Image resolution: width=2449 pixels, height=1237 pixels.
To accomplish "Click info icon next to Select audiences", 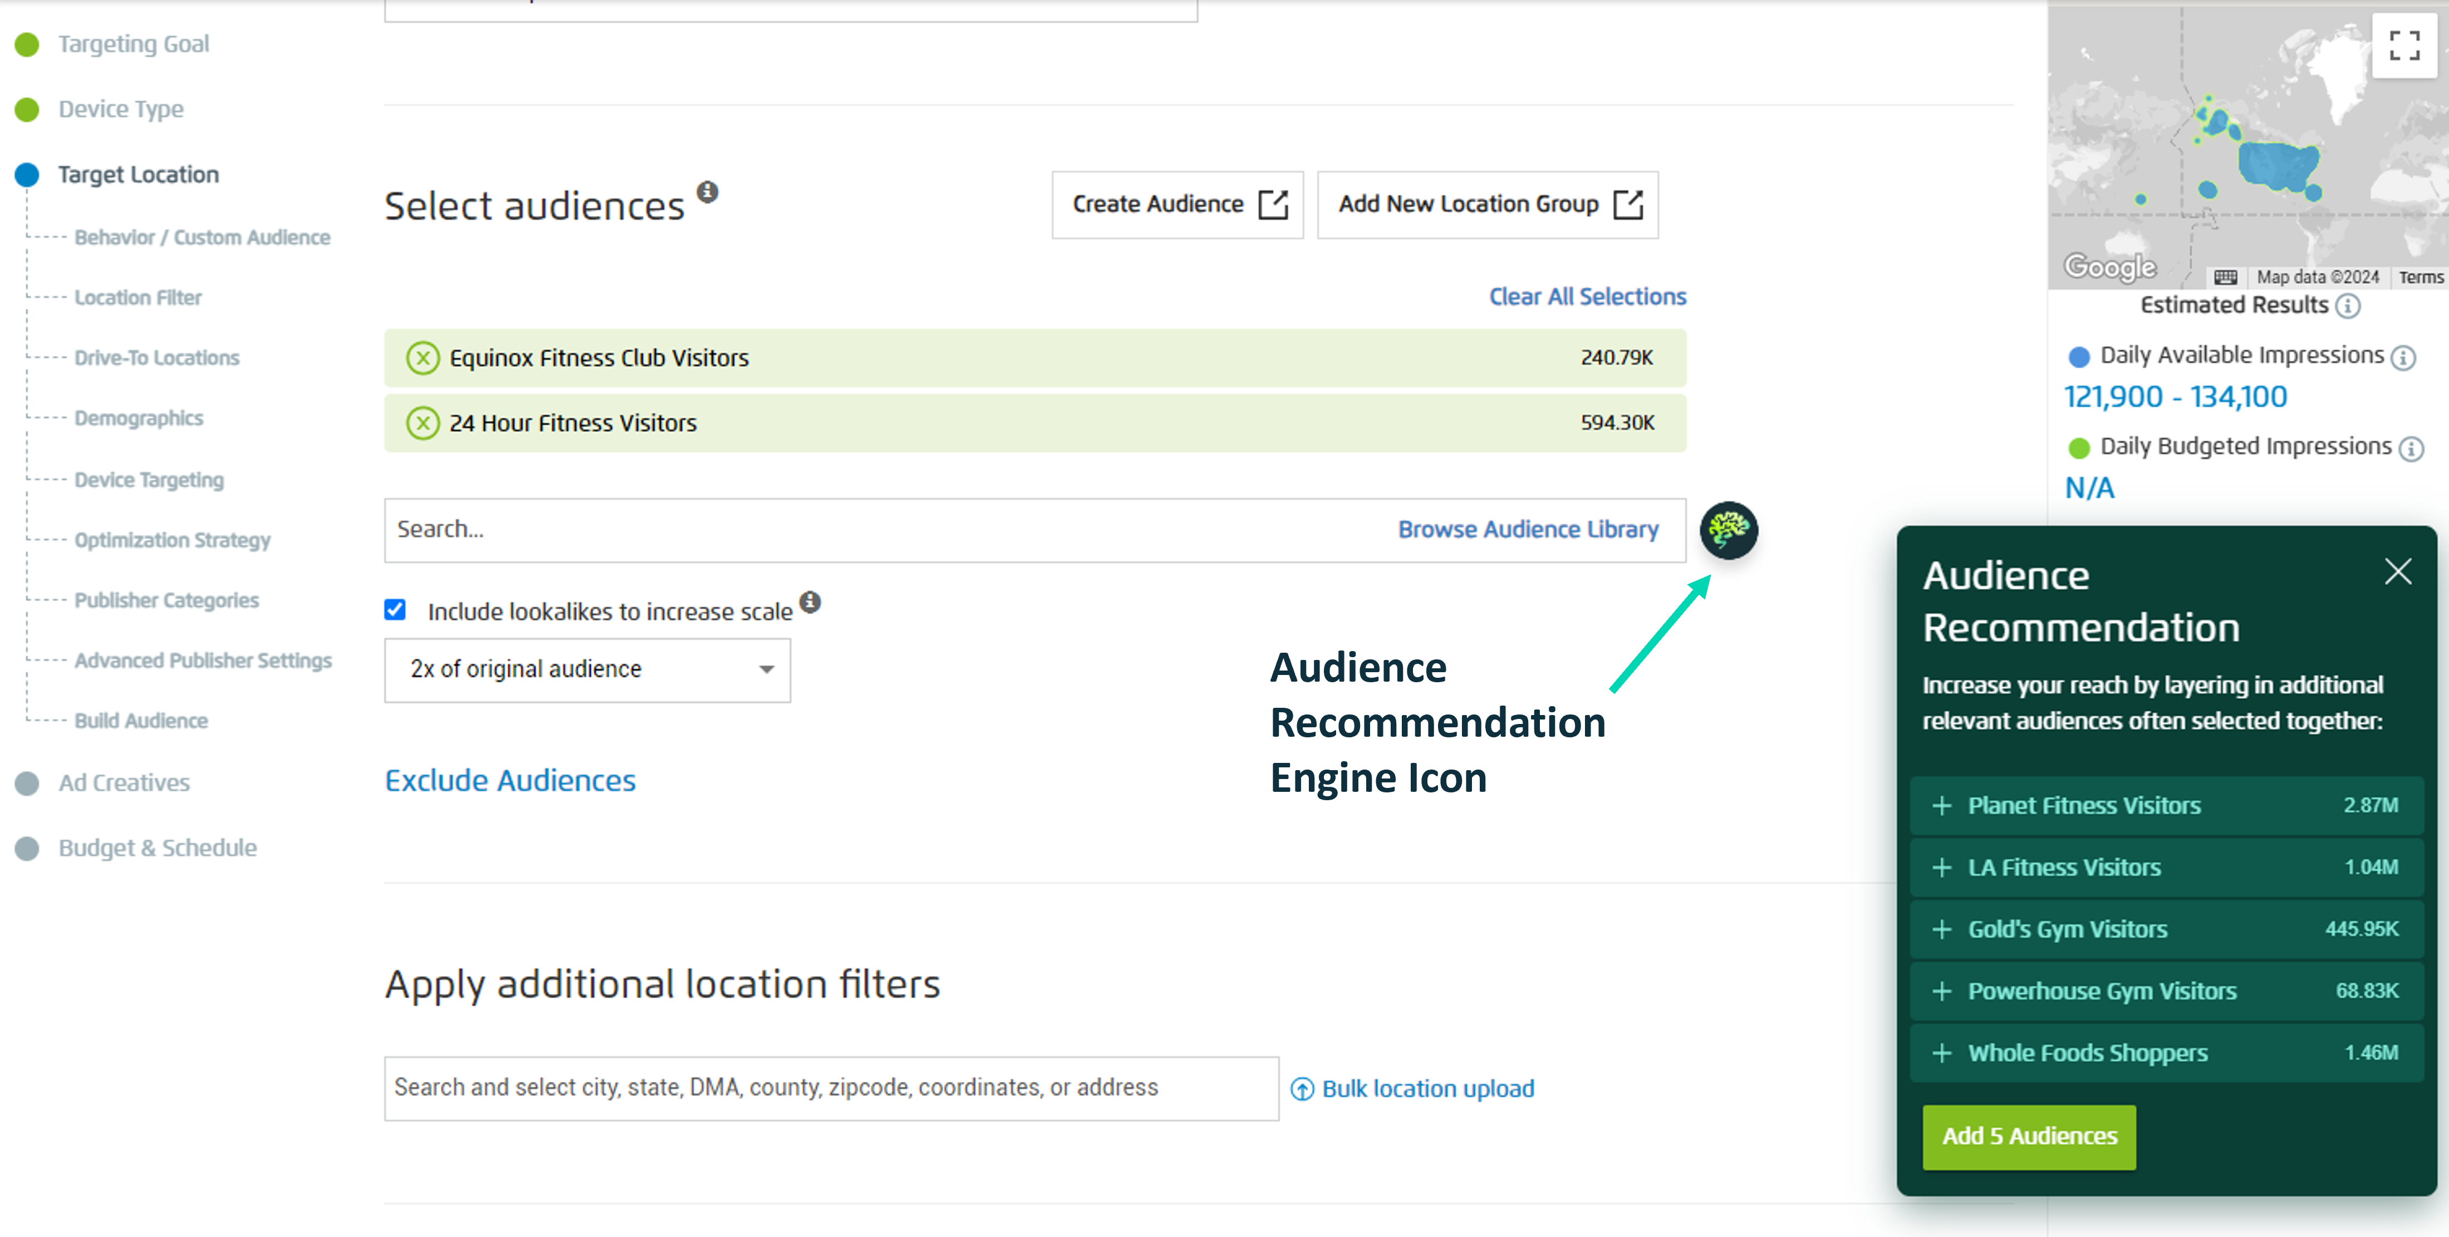I will point(708,193).
